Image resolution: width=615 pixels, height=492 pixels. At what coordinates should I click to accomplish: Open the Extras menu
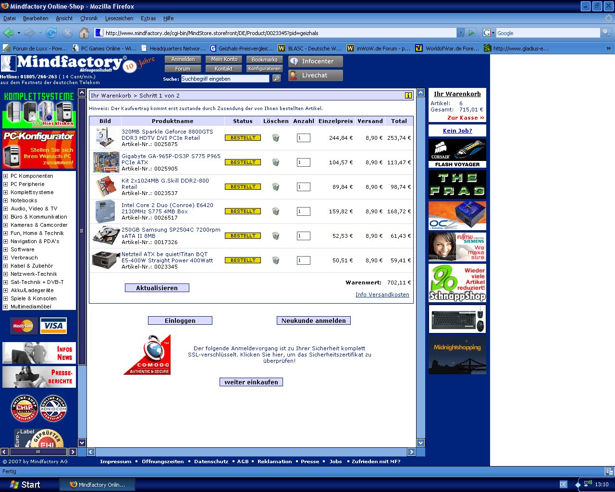pos(148,18)
